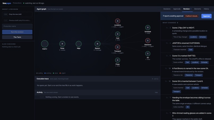This screenshot has width=214, height=120.
Task: Select the Draft 2 node in agent graph
Action: pyautogui.click(x=45, y=44)
